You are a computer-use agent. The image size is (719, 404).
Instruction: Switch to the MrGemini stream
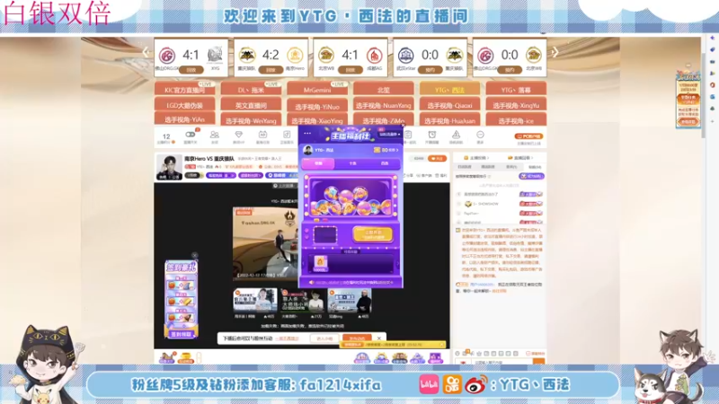coord(317,89)
